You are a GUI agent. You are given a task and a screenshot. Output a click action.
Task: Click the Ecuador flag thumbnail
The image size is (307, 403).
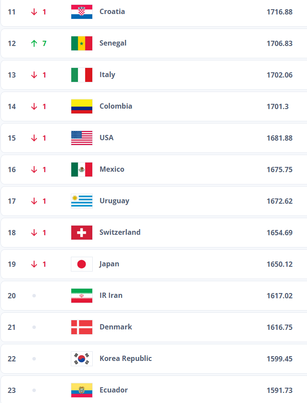click(82, 390)
